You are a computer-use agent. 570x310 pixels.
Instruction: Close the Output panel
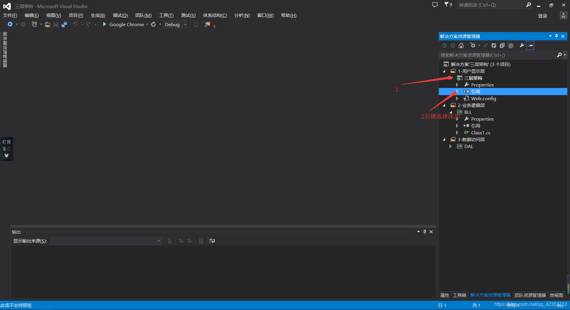431,232
